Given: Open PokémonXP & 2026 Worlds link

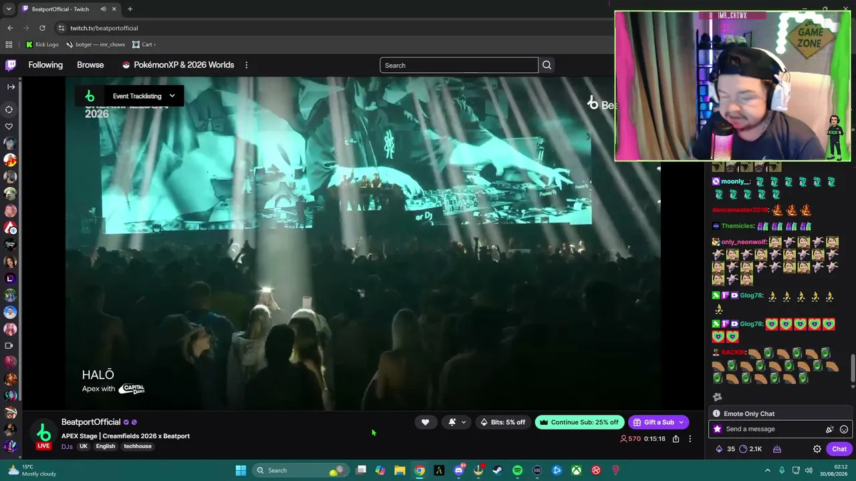Looking at the screenshot, I should [x=178, y=65].
